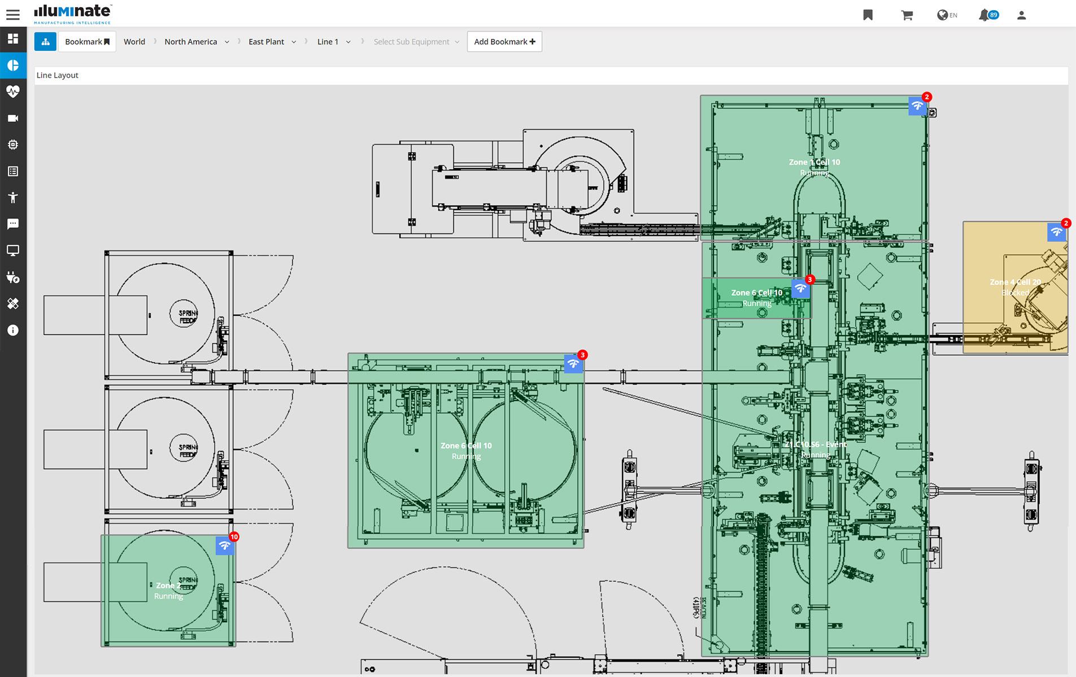Open the CPU/chip sidebar tool

pos(13,144)
